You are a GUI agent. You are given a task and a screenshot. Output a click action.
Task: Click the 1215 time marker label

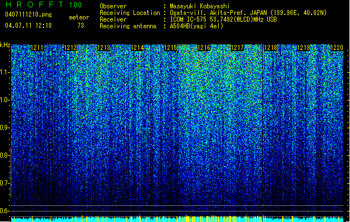coord(170,48)
